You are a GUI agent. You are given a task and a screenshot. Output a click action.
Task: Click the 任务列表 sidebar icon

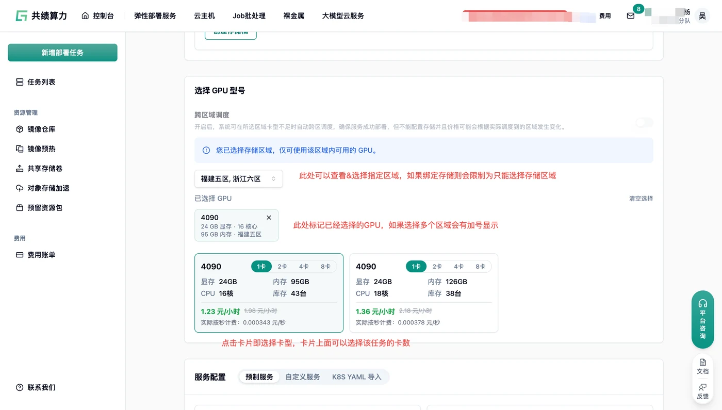click(x=20, y=82)
